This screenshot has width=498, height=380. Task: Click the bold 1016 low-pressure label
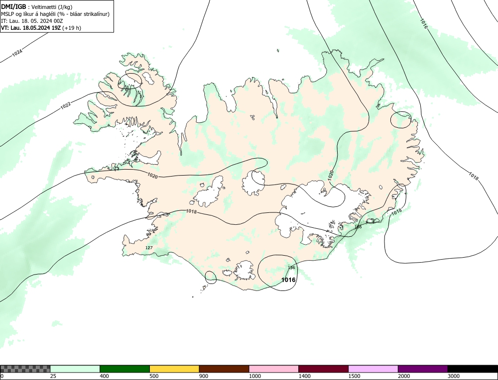[288, 280]
